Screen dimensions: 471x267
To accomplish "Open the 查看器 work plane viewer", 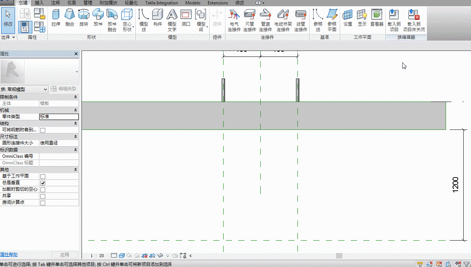I will point(377,18).
